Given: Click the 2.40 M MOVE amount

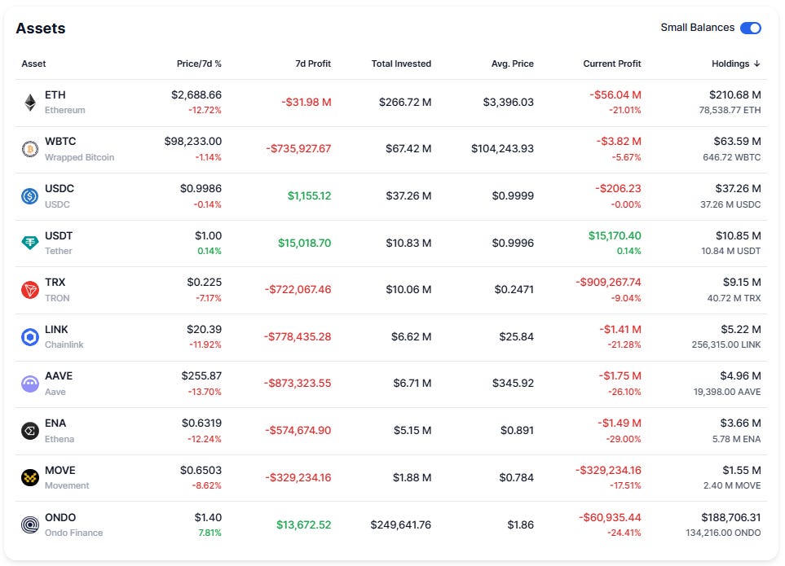Looking at the screenshot, I should point(732,485).
